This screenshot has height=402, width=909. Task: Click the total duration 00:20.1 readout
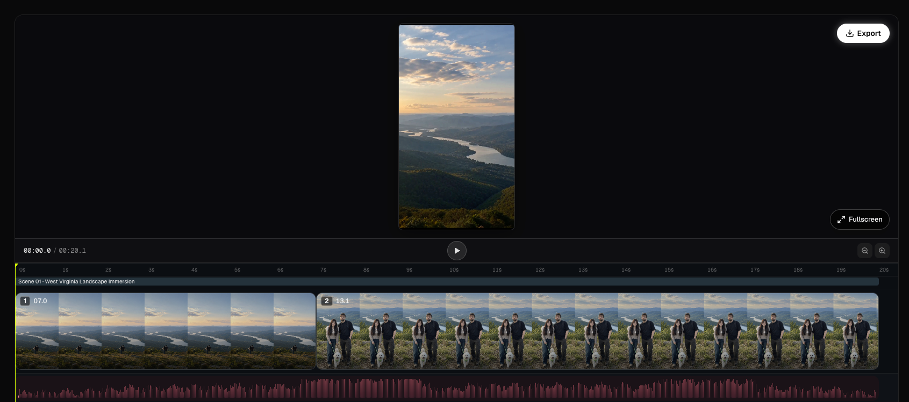[73, 251]
